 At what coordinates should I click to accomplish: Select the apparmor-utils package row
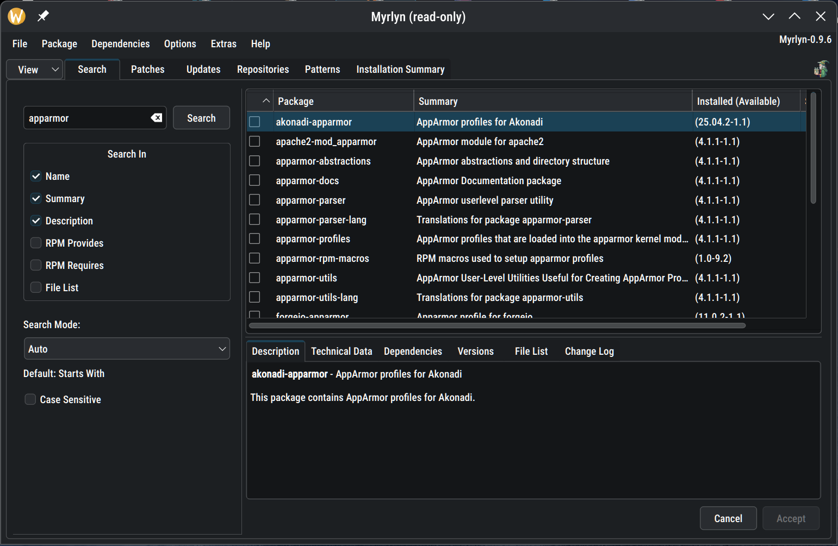click(x=526, y=278)
